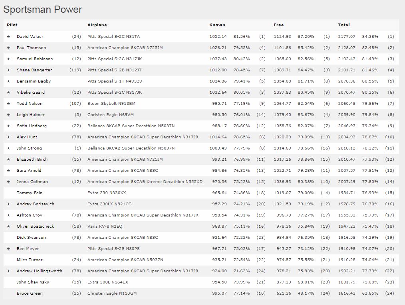Click Tammy Fein's Total score 1984.71
The image size is (405, 305).
pyautogui.click(x=347, y=193)
